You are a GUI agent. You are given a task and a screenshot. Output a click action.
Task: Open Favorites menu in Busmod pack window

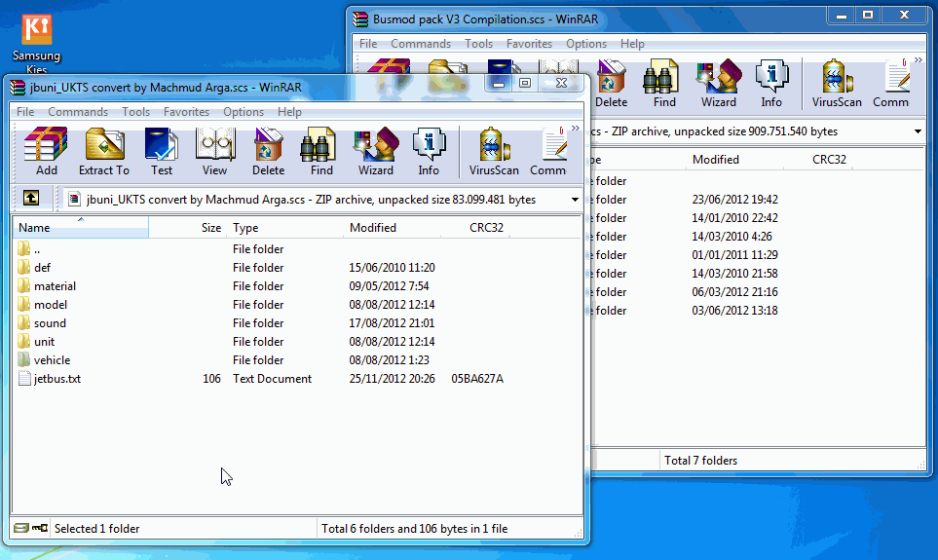coord(530,44)
